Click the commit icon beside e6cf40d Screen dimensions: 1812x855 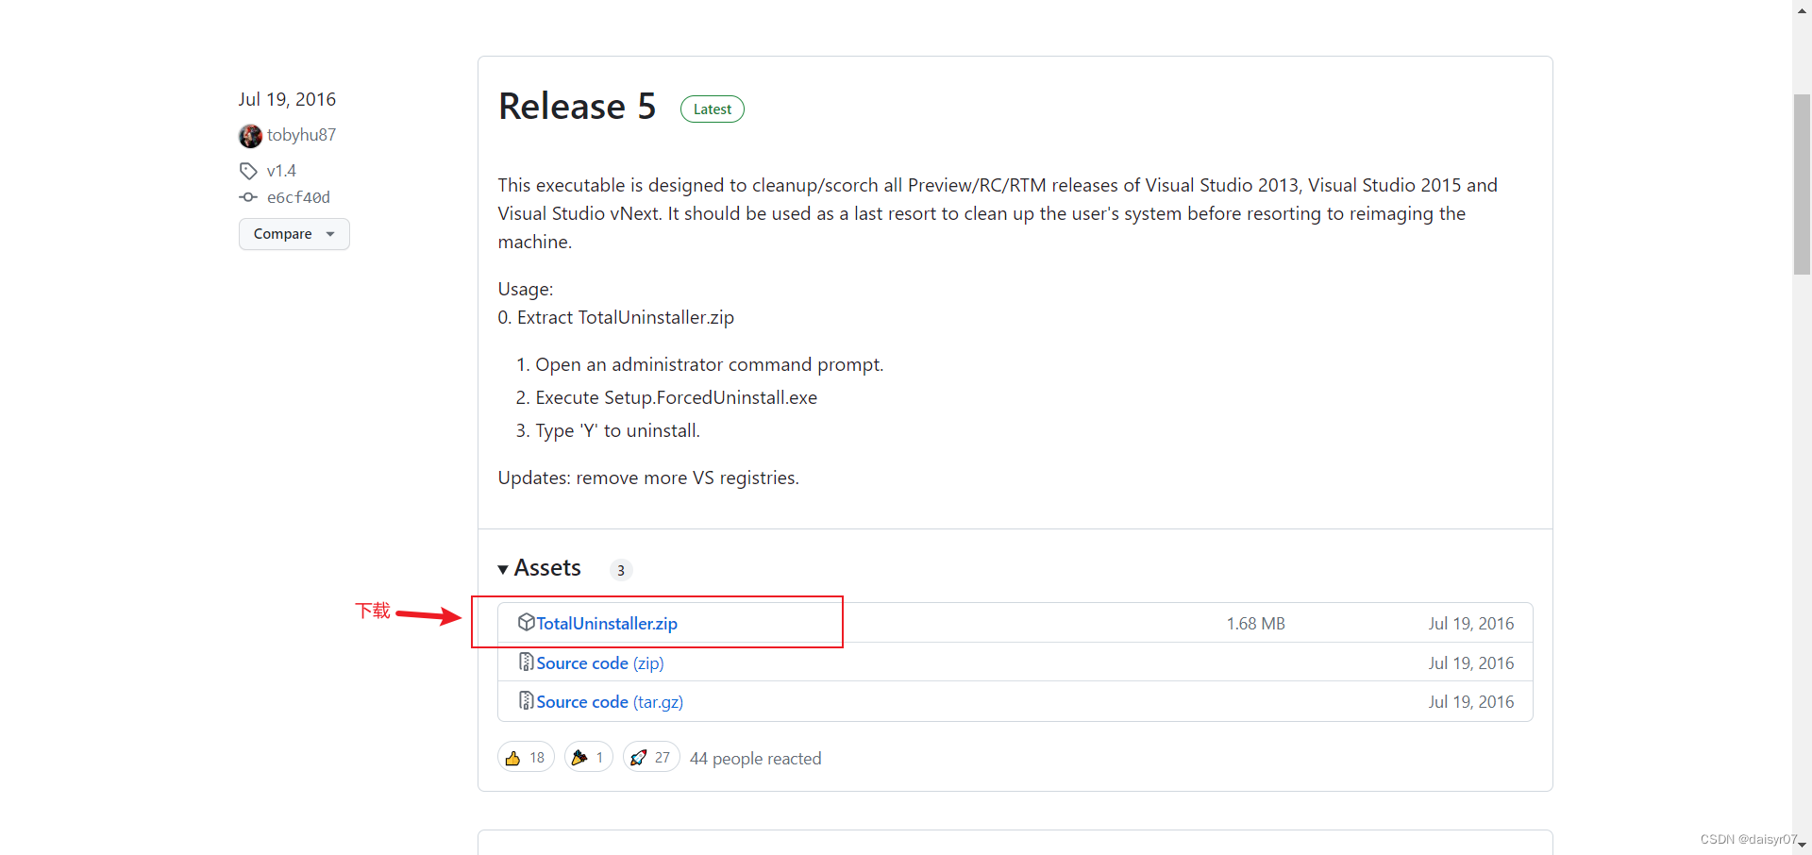[x=248, y=197]
